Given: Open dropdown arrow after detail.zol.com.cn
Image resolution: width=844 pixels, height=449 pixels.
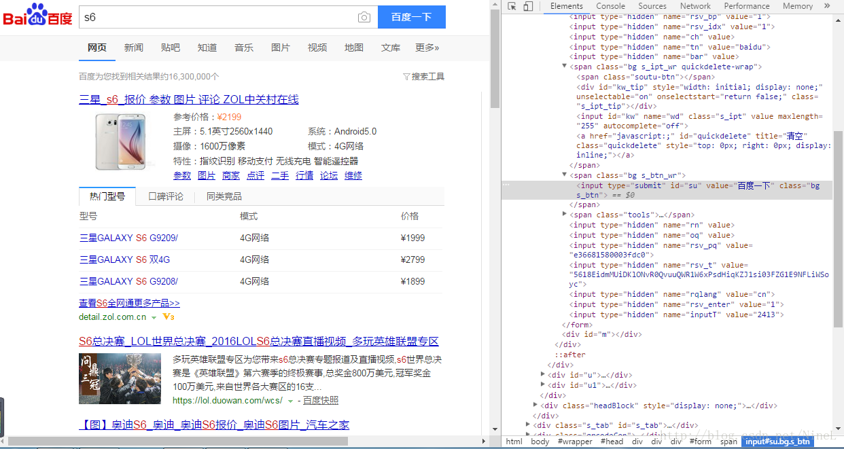Looking at the screenshot, I should point(154,317).
